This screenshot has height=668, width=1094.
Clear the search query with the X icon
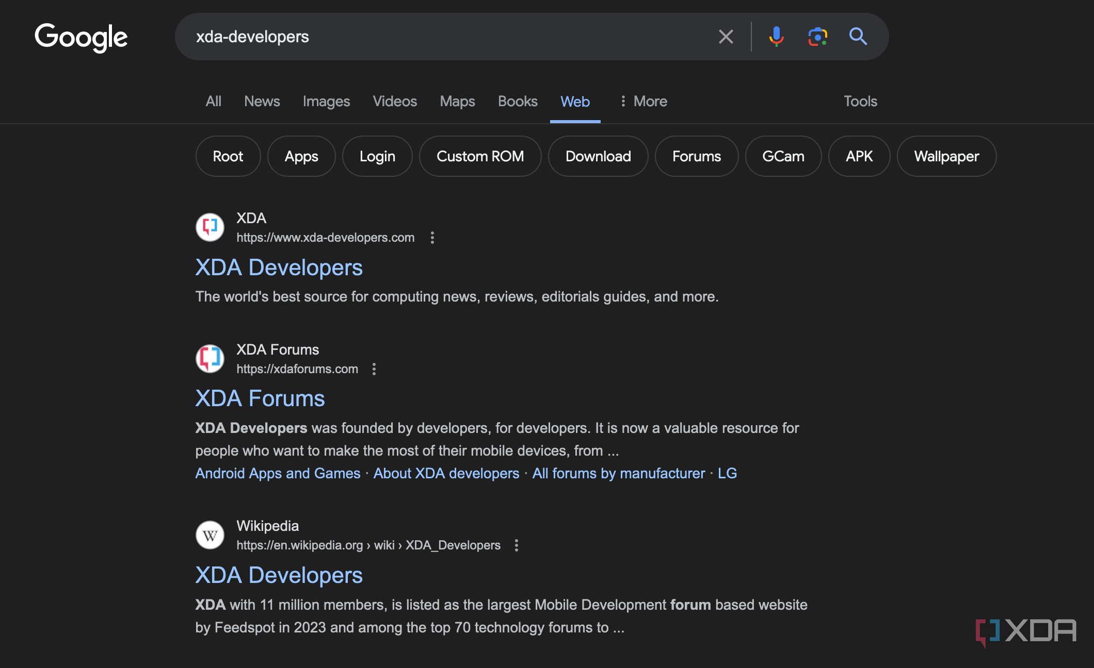click(726, 37)
